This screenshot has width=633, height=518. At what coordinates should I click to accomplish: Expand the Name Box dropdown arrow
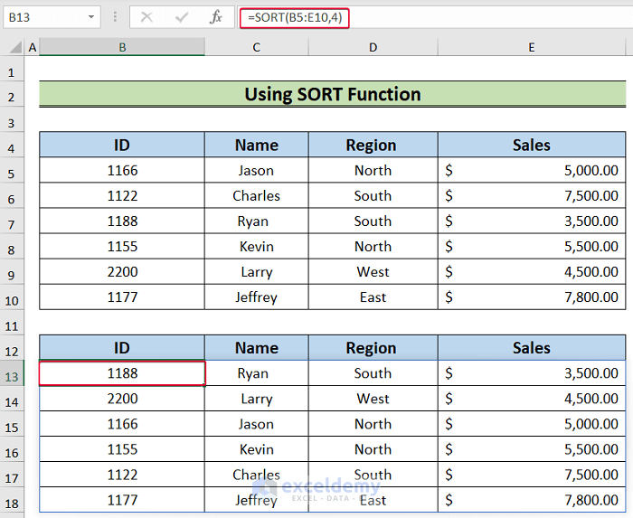click(92, 17)
